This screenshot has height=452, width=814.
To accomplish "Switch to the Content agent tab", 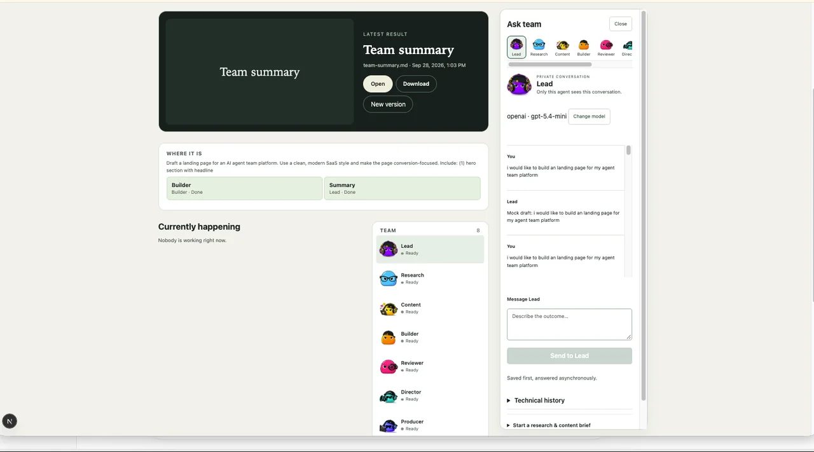I will point(562,47).
